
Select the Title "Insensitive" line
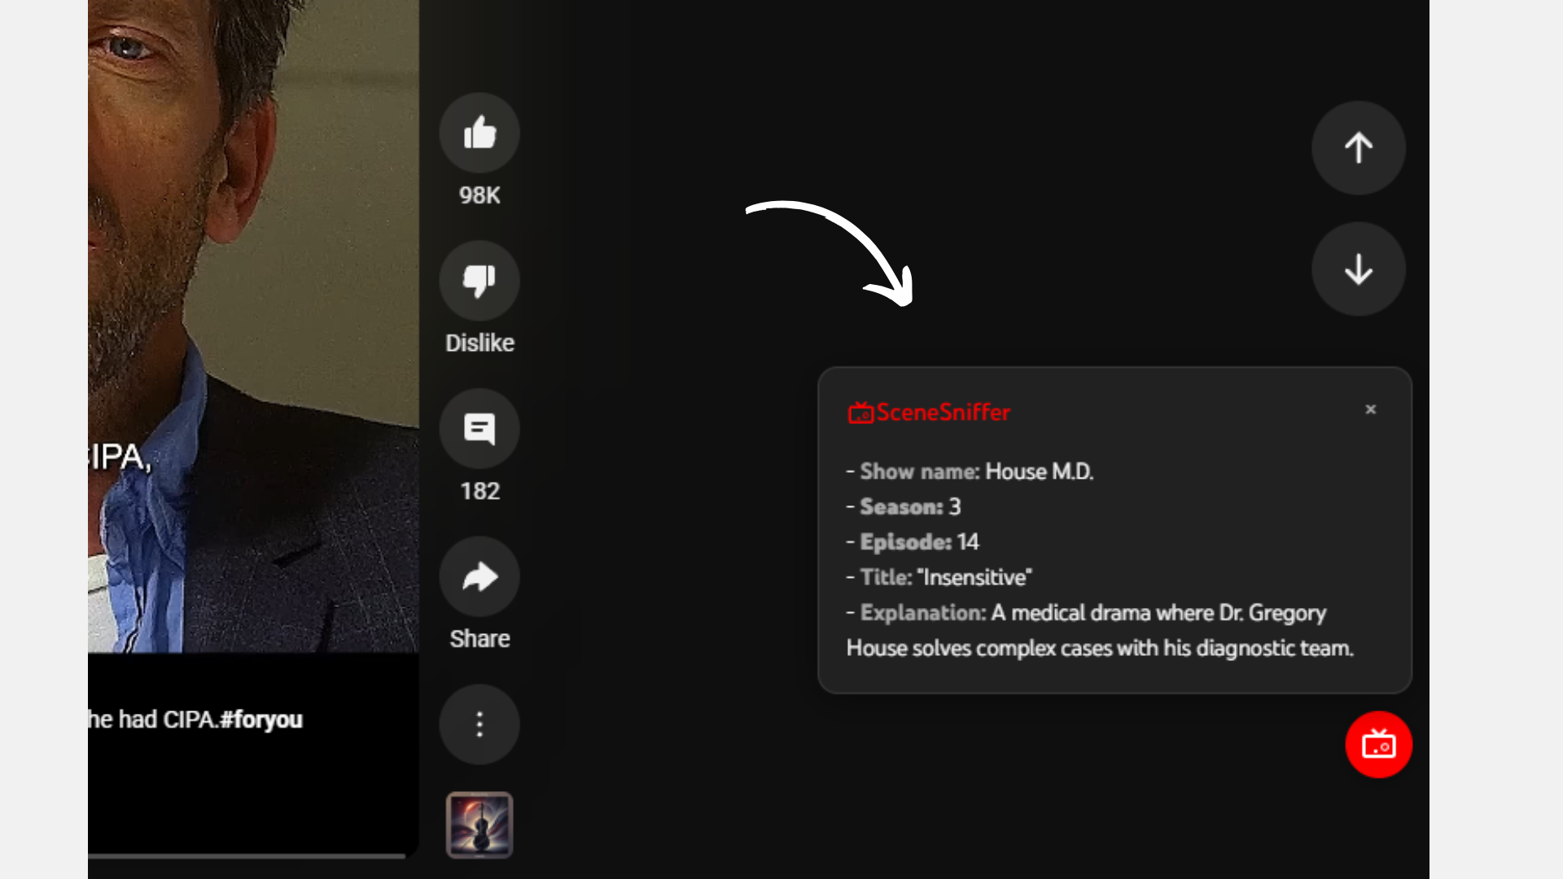[939, 577]
